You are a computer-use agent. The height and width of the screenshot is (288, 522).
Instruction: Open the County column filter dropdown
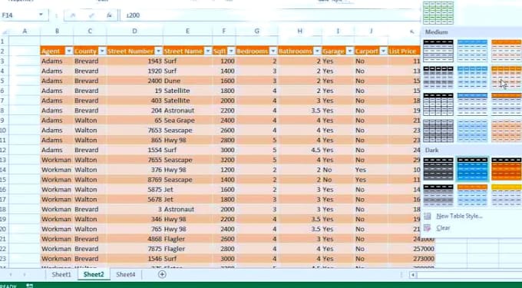pyautogui.click(x=102, y=51)
